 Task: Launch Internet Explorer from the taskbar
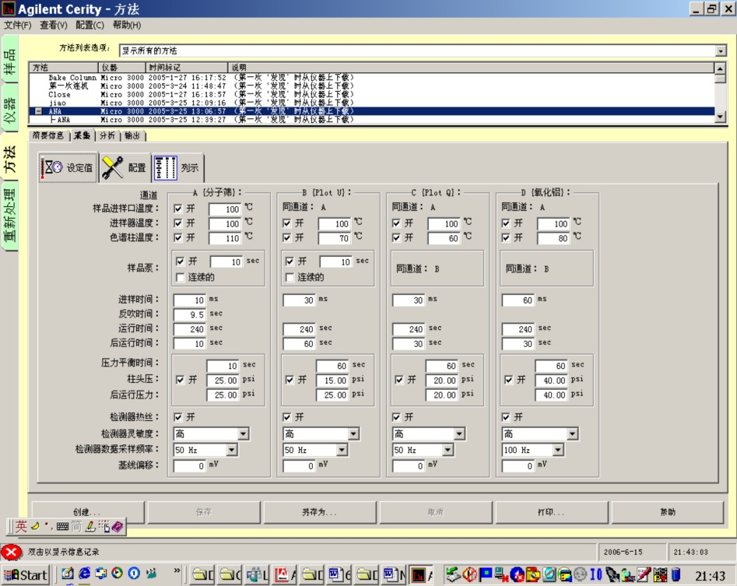tap(85, 574)
